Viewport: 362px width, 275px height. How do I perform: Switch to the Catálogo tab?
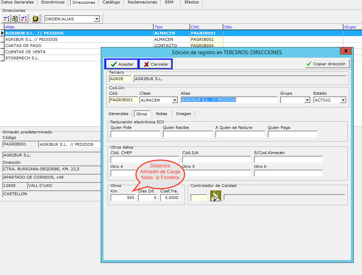(x=111, y=2)
